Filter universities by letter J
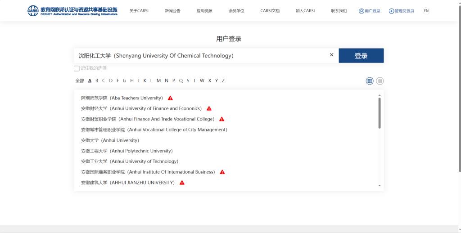Image resolution: width=461 pixels, height=233 pixels. click(x=139, y=81)
